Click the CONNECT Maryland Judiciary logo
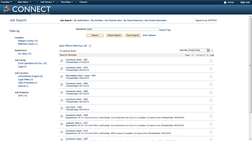The height and width of the screenshot is (141, 252). coord(26,9)
